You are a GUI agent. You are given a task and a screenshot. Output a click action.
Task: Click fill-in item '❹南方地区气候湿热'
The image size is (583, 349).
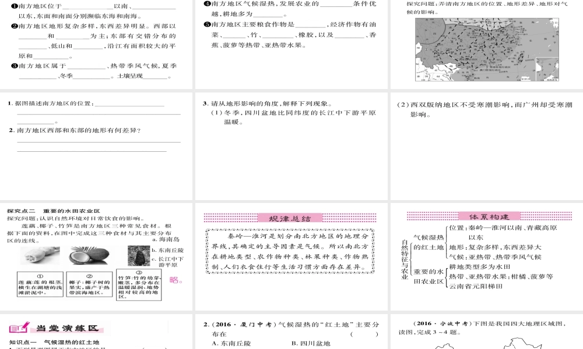tap(290, 9)
